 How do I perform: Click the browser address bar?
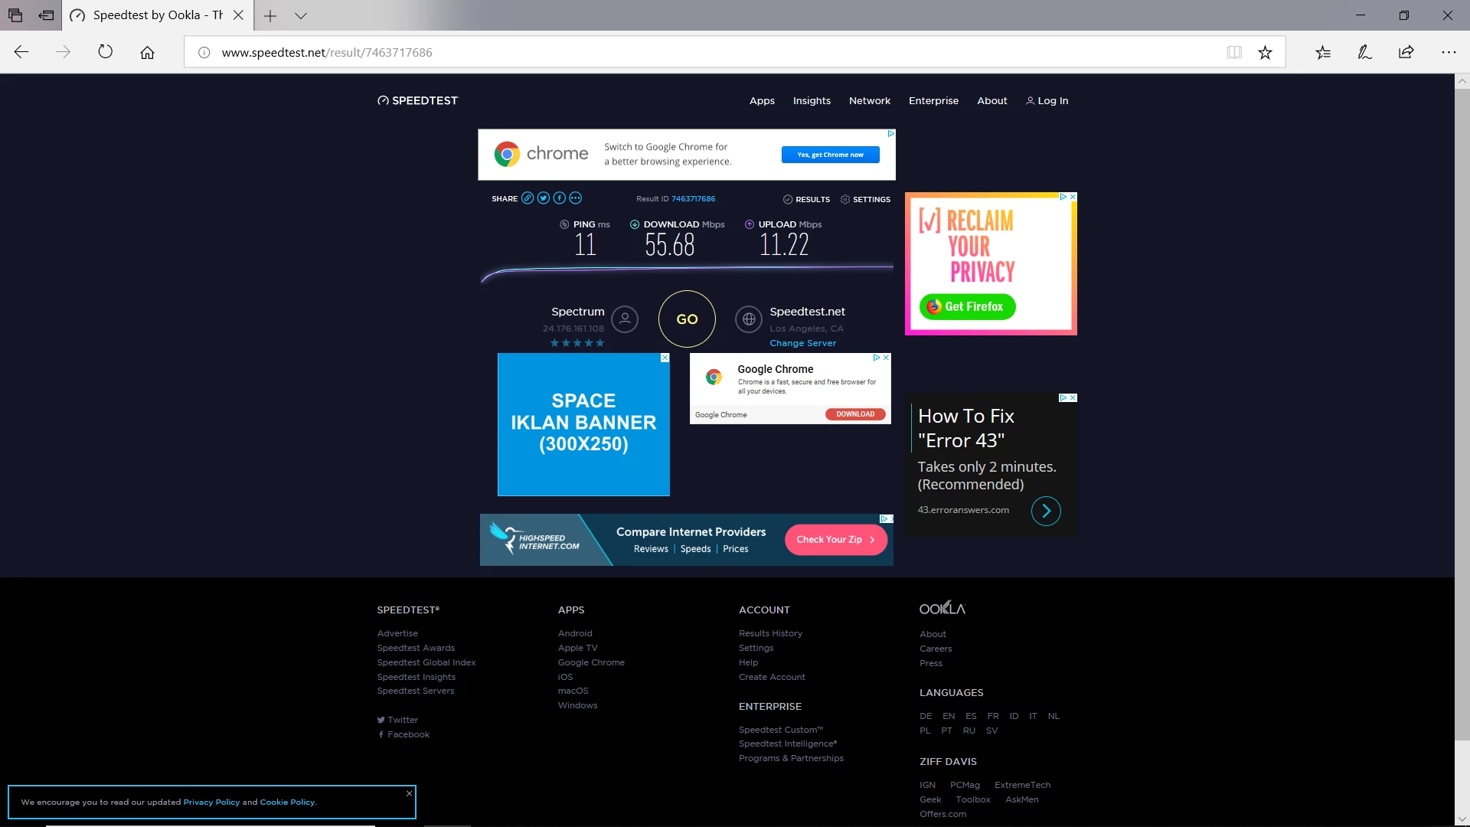[689, 52]
